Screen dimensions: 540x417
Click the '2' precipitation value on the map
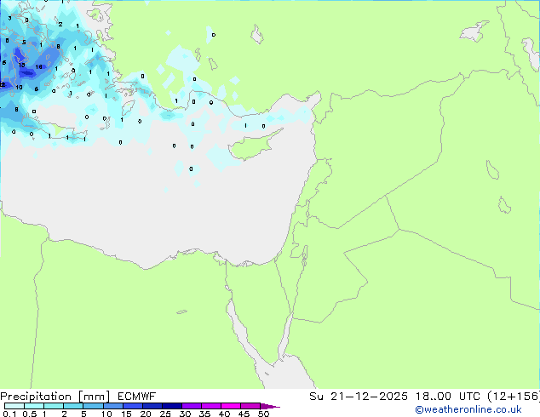60,24
